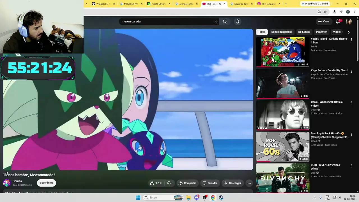Viewport: 359px width, 202px height.
Task: Open the Chrome three-dot menu
Action: point(355,12)
